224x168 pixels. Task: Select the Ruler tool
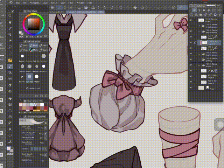click(x=10, y=123)
